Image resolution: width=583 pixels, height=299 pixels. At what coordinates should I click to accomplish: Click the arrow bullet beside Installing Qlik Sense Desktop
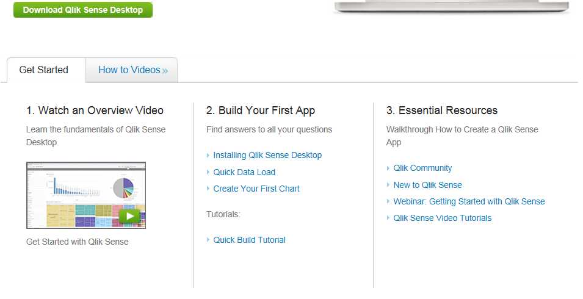pyautogui.click(x=208, y=155)
